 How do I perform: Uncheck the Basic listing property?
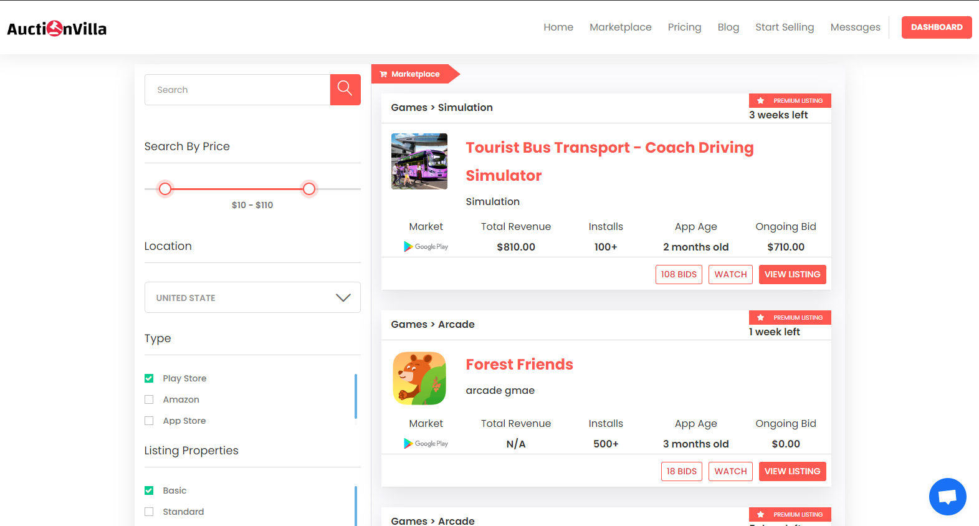click(149, 490)
